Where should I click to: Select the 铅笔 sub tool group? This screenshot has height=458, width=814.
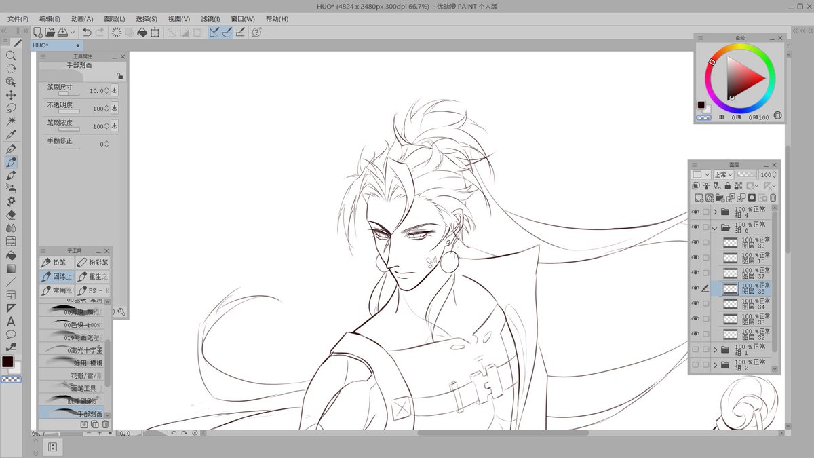56,262
